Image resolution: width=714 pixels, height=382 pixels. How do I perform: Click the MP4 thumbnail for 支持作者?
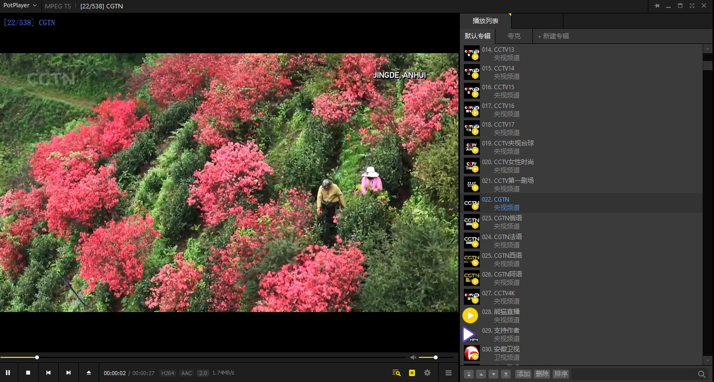pos(470,334)
